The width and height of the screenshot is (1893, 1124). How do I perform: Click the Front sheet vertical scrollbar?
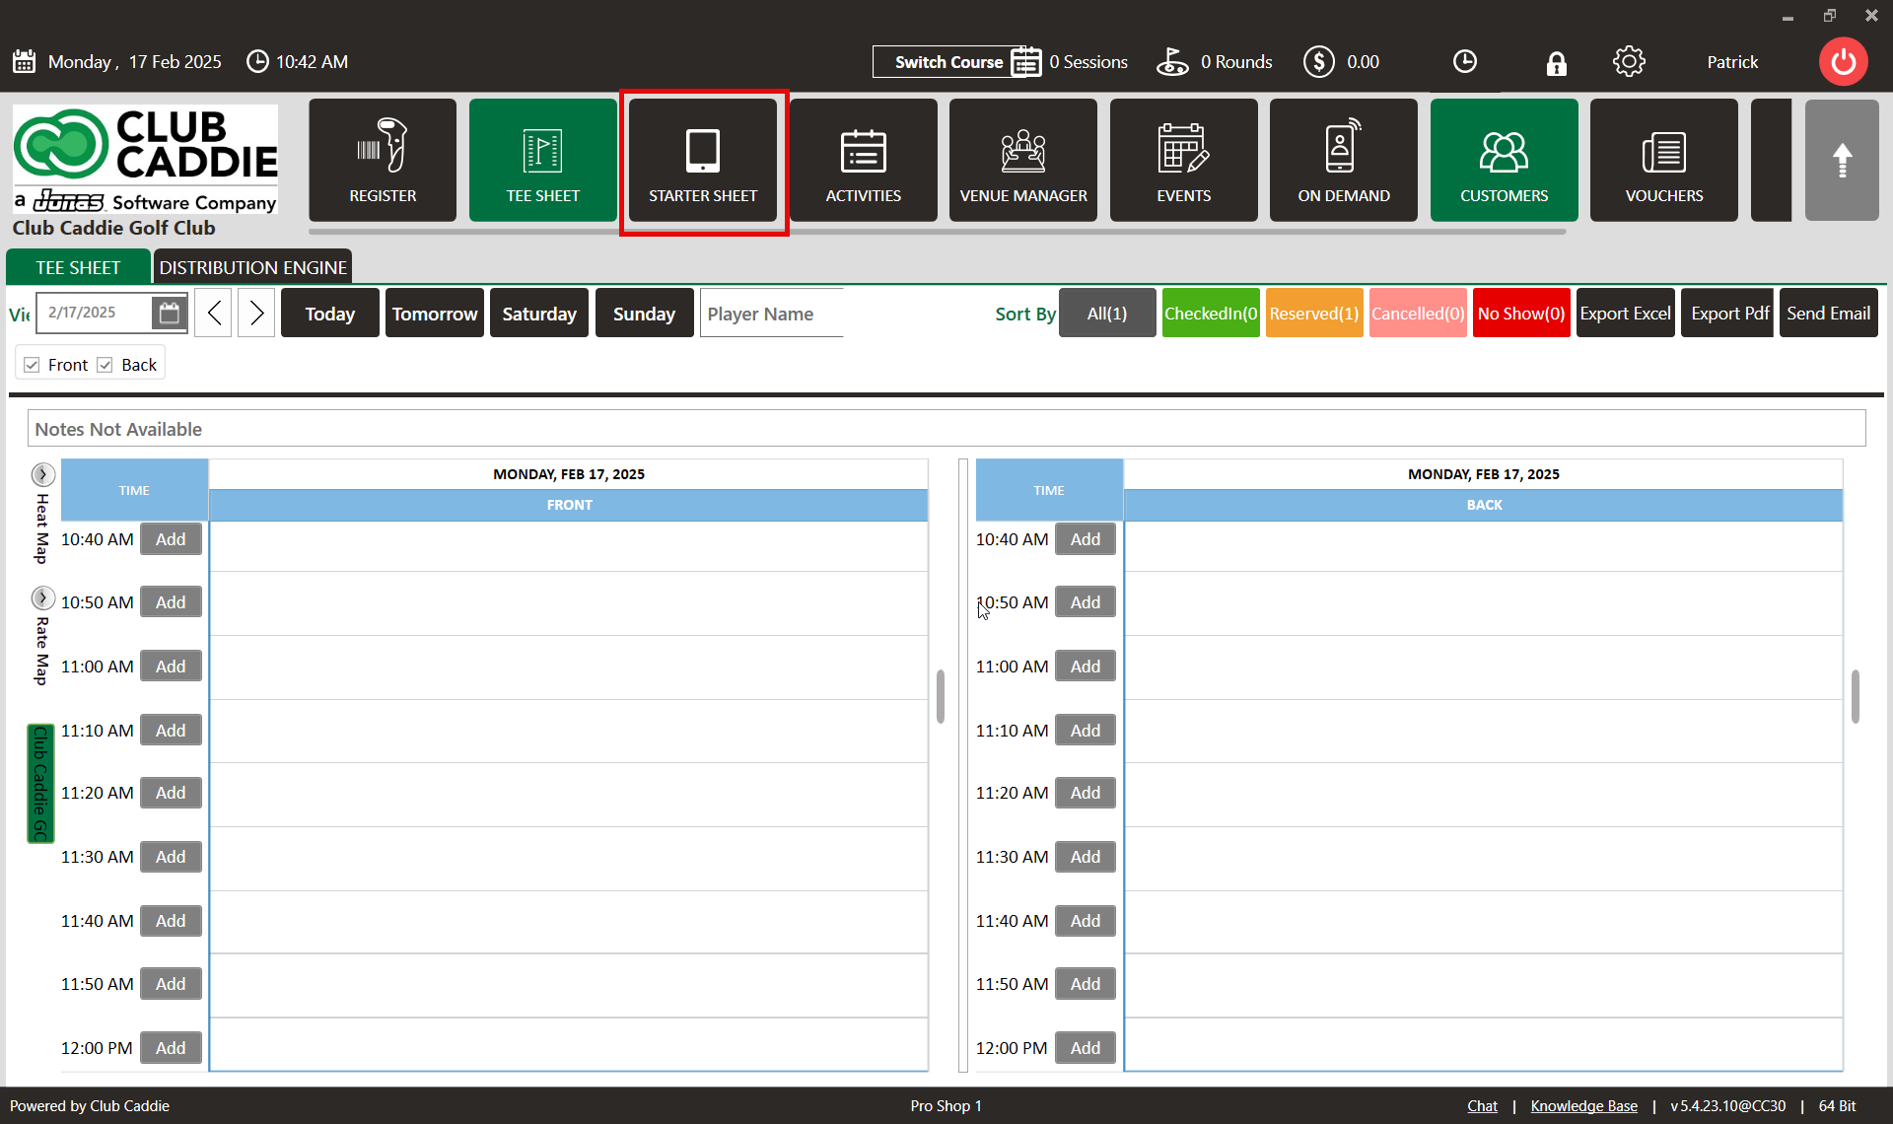[x=941, y=697]
